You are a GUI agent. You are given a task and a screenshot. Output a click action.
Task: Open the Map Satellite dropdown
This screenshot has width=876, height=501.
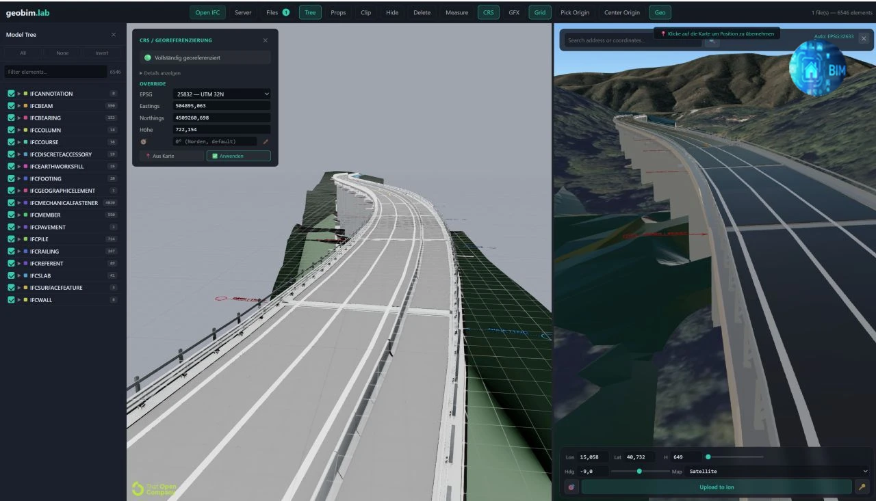coord(778,471)
